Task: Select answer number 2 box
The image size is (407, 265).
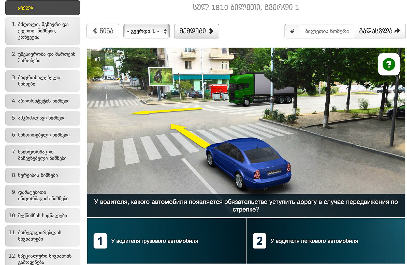Action: click(x=259, y=241)
